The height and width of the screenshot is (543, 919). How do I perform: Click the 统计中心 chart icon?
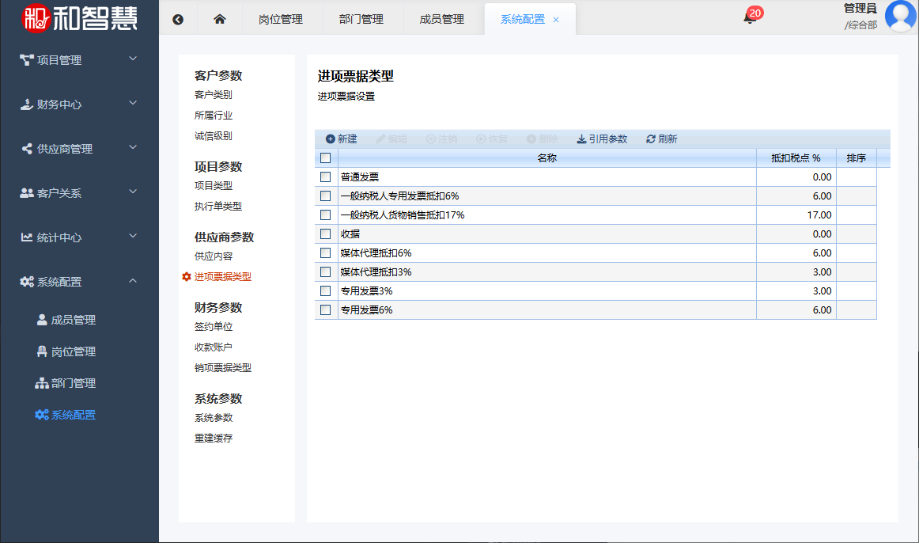tap(27, 237)
